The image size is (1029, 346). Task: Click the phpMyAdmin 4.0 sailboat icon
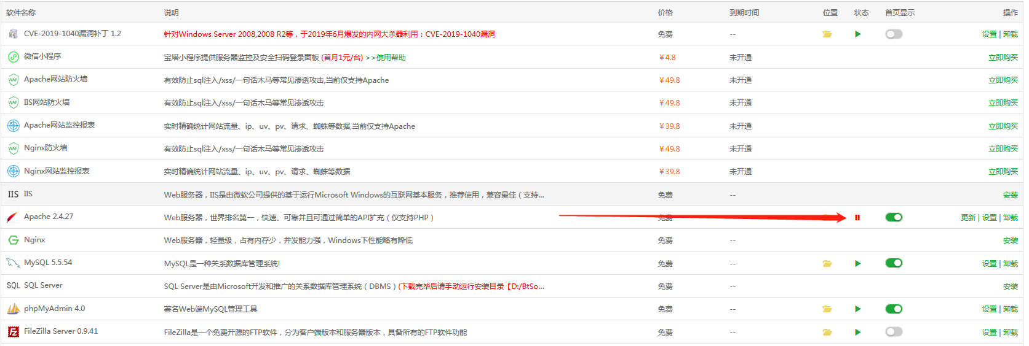click(x=13, y=309)
